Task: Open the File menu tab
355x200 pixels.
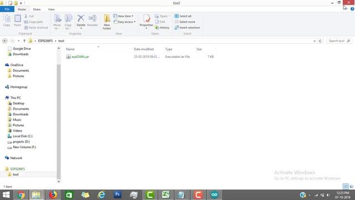Action: click(7, 9)
